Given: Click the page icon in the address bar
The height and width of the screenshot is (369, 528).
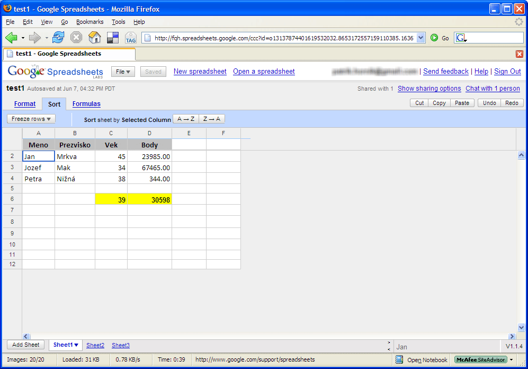Looking at the screenshot, I should tap(147, 38).
